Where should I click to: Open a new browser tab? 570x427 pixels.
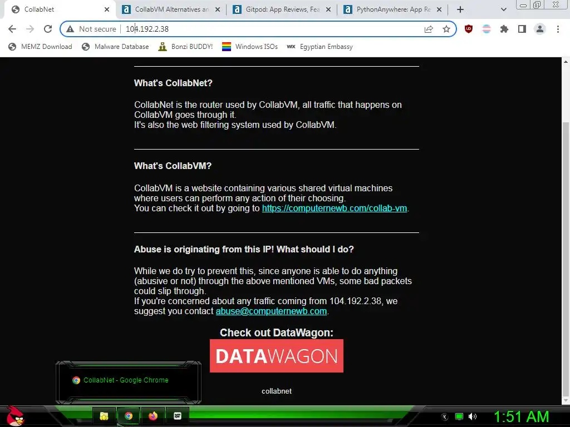point(460,9)
